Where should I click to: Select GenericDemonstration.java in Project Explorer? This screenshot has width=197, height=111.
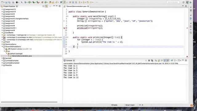[x=22, y=56]
